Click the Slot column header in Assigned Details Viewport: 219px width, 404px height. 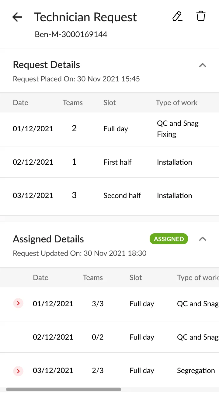click(x=136, y=278)
